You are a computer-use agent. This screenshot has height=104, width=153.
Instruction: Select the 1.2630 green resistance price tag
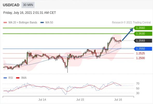coord(143,34)
